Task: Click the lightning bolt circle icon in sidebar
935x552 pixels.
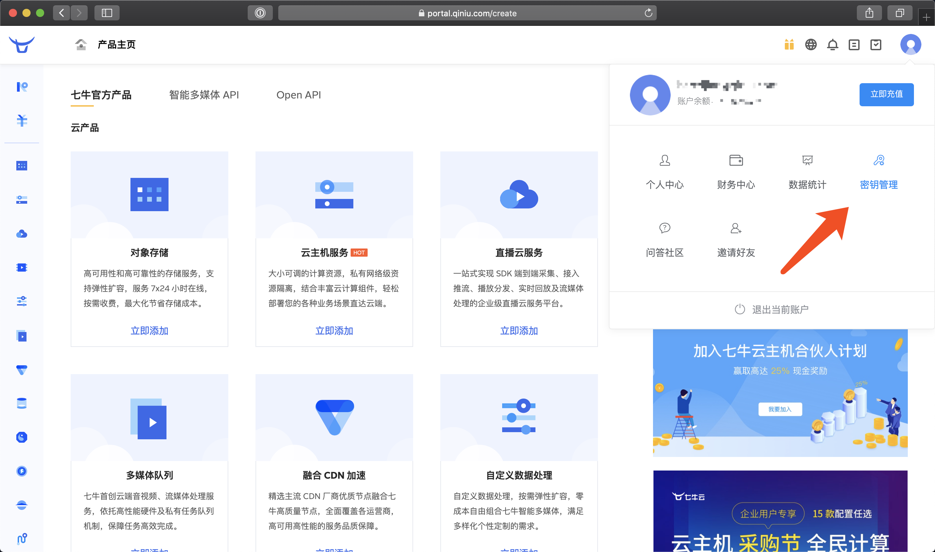Action: [x=22, y=471]
